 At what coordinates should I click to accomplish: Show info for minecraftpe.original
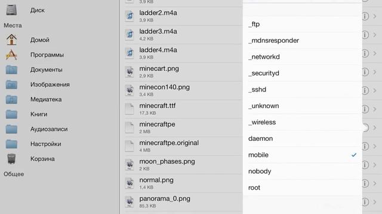tap(365, 146)
